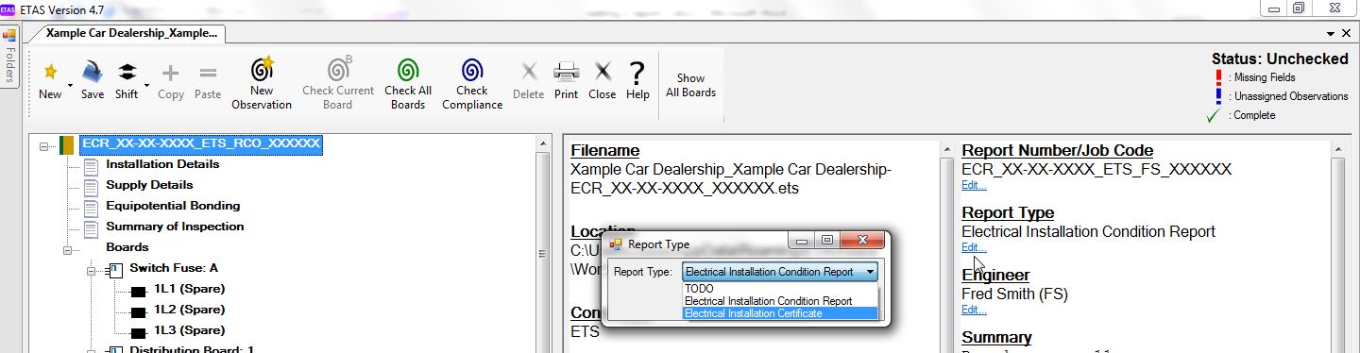Collapse the Switch Fuse: A node
The width and height of the screenshot is (1360, 353).
tap(92, 270)
